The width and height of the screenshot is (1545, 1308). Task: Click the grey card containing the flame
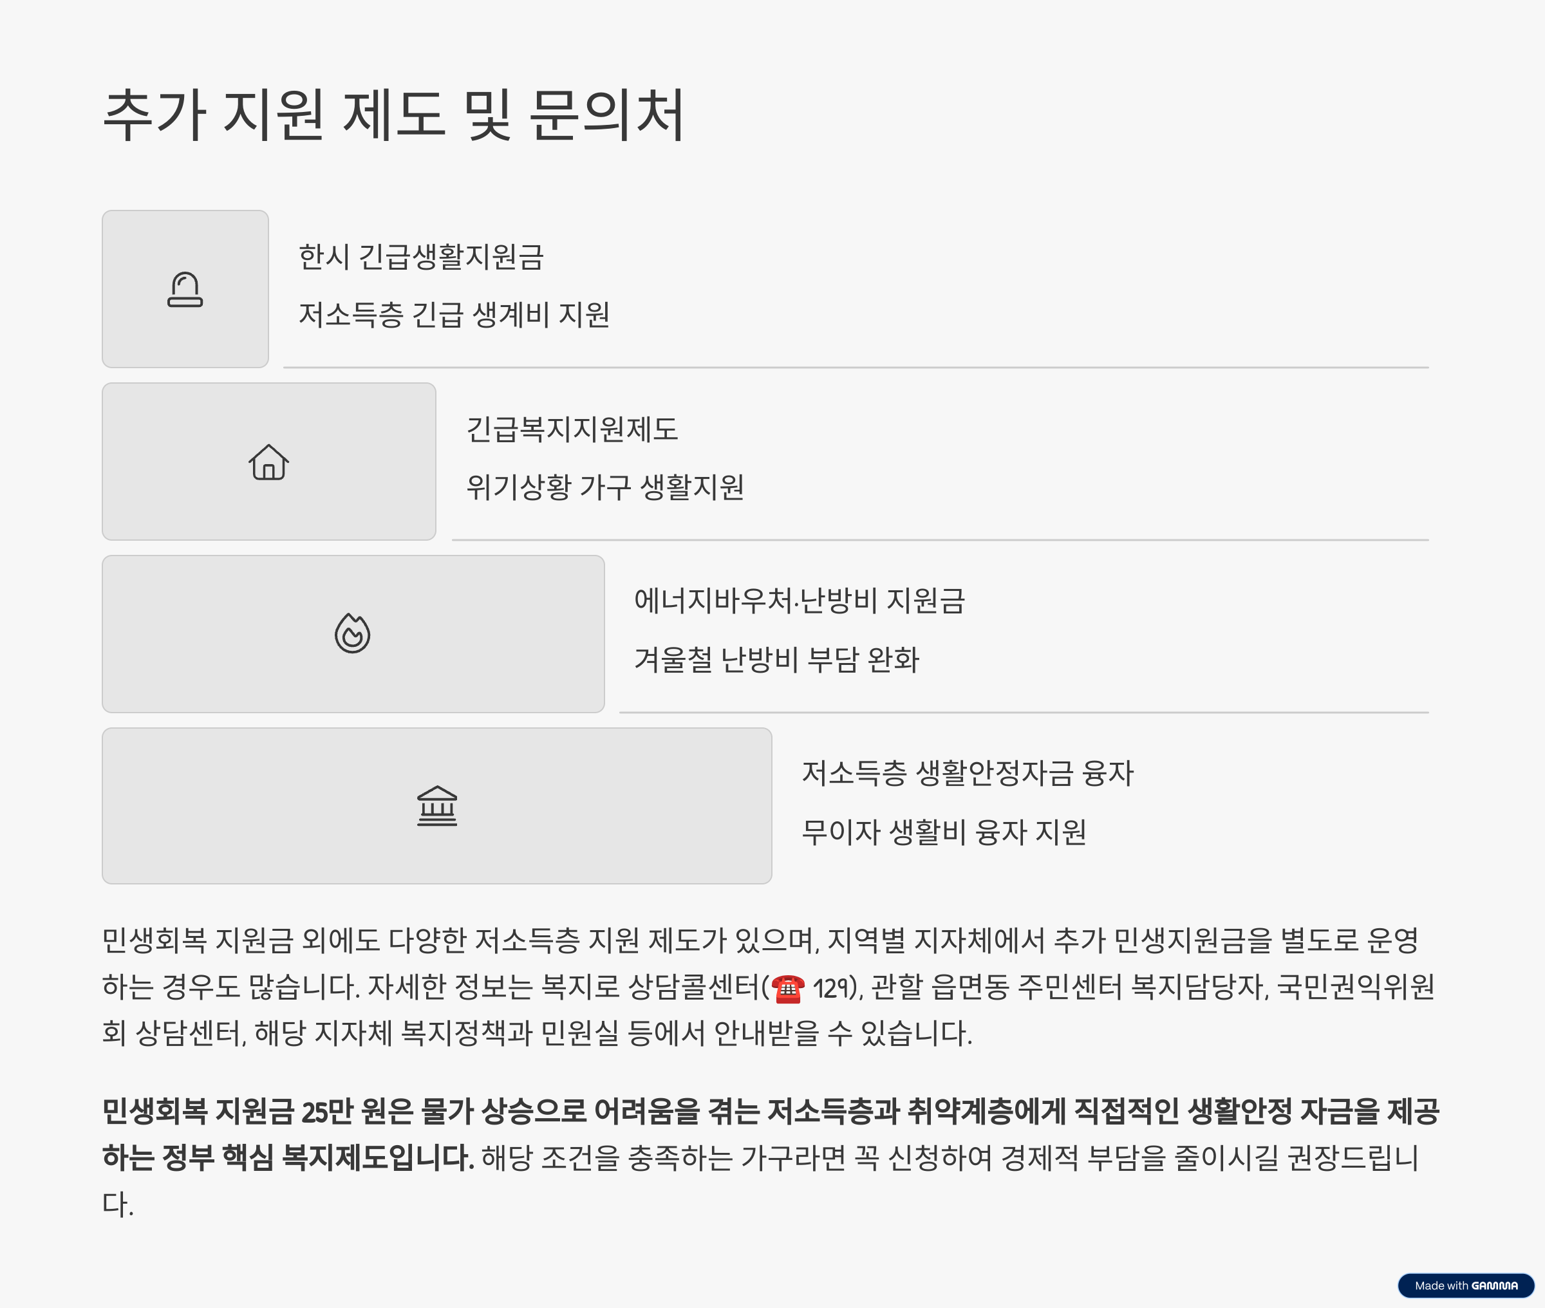tap(353, 634)
